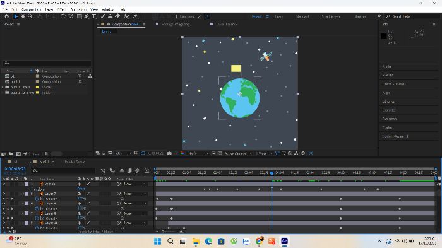Enable the Snapping checkbox
This screenshot has width=442, height=248.
(178, 16)
